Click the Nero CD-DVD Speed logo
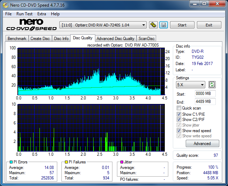 31,25
